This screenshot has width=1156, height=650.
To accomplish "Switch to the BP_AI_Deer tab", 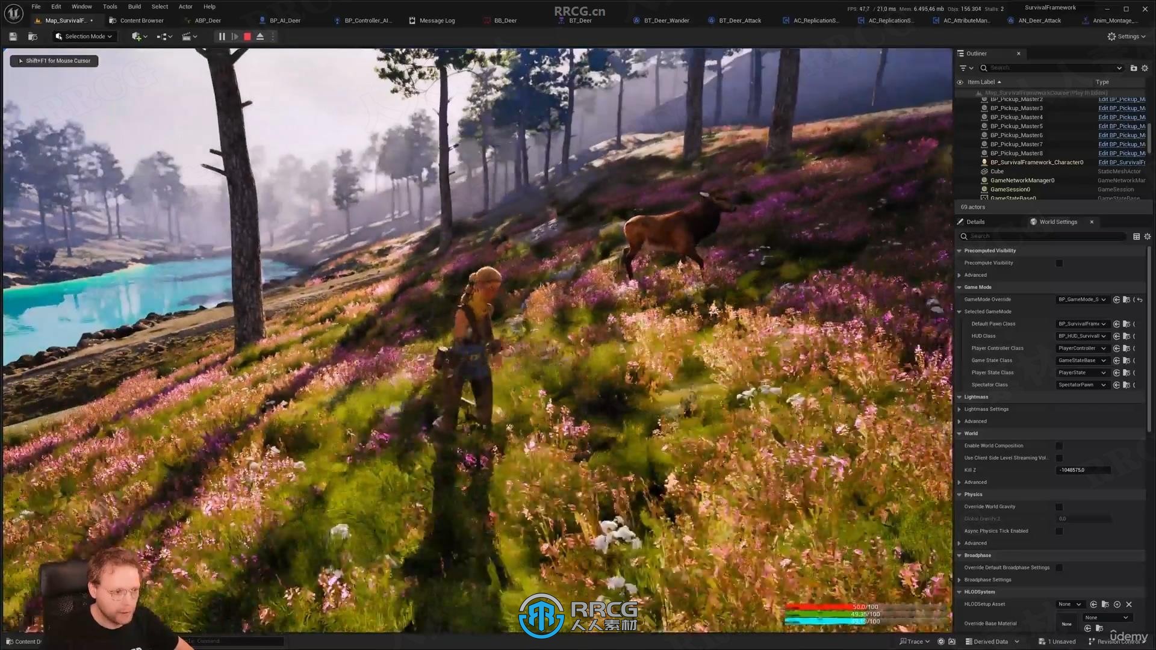I will [285, 20].
